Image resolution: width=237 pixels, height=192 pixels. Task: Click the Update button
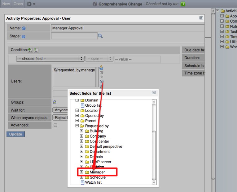point(15,134)
